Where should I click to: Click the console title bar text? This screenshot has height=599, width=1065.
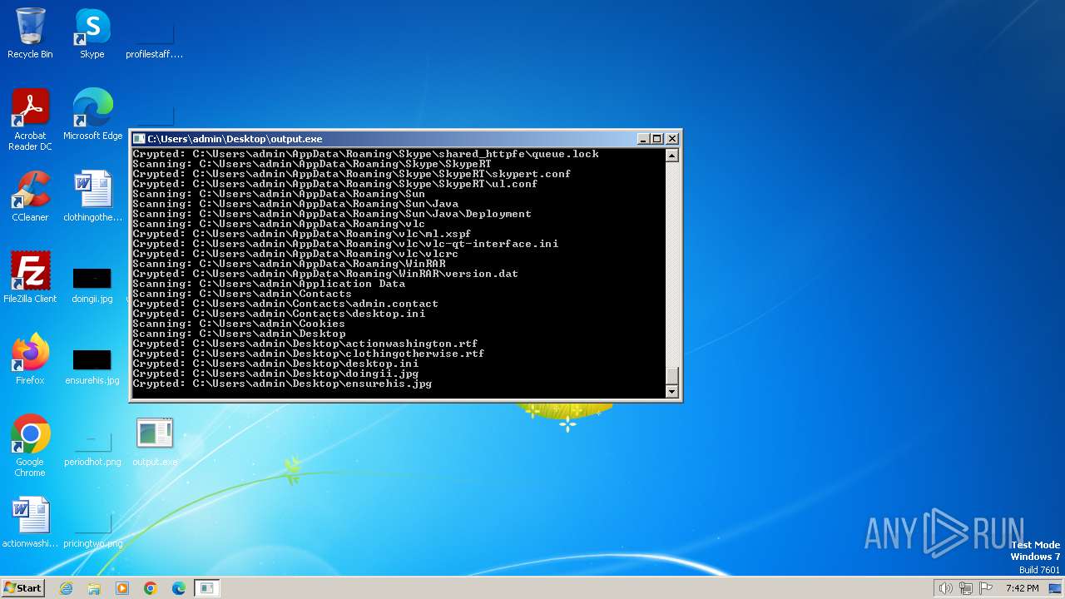(x=235, y=139)
